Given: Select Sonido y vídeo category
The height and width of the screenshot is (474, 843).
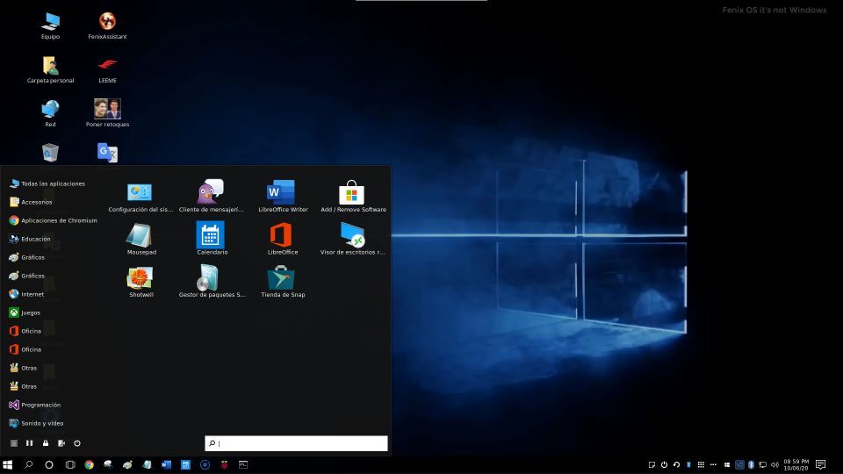Looking at the screenshot, I should pyautogui.click(x=36, y=423).
